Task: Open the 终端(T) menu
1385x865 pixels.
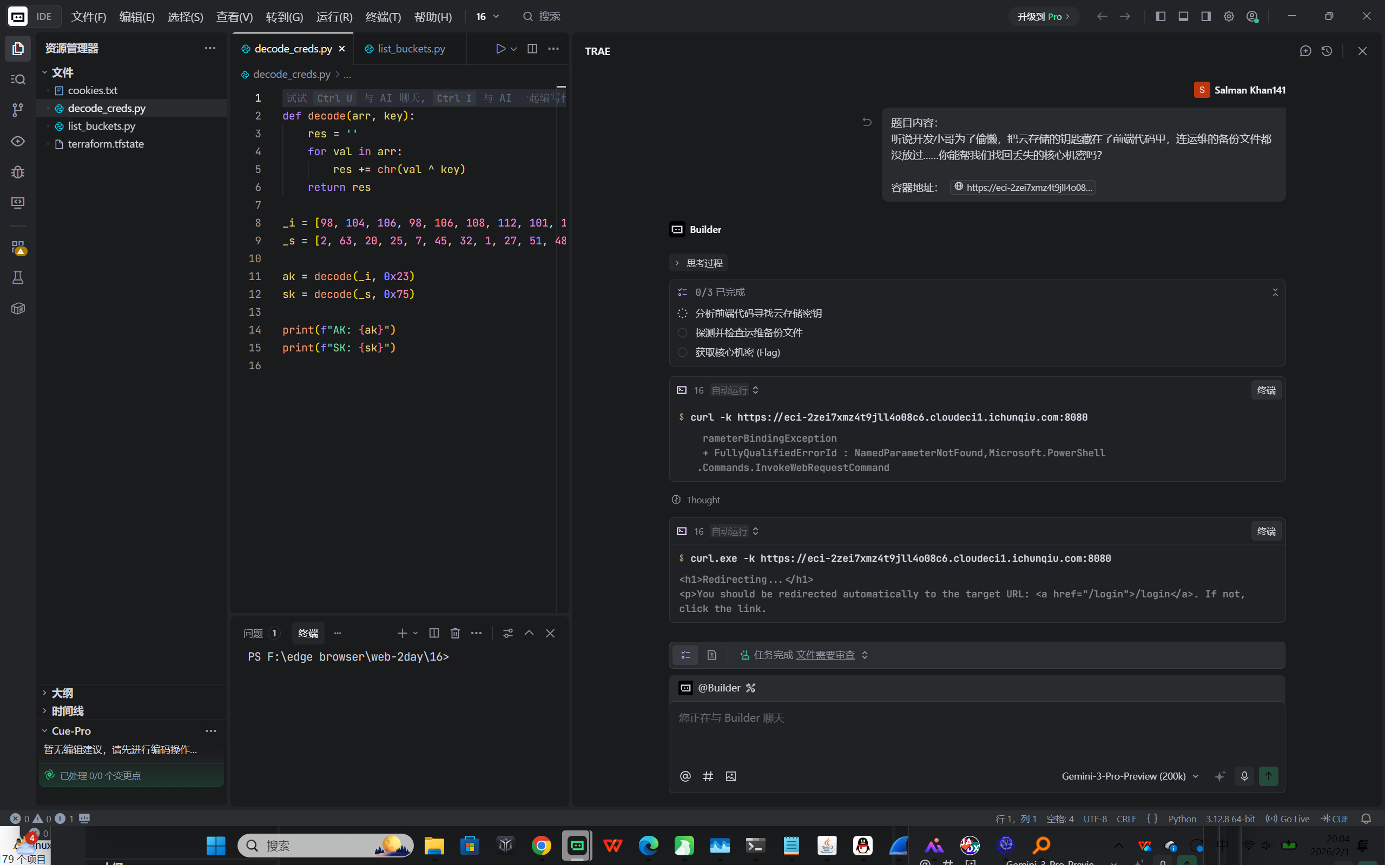Action: tap(383, 17)
